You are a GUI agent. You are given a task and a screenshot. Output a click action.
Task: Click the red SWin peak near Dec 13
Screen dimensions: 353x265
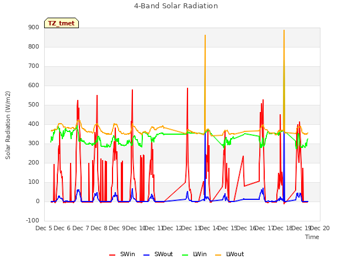[188, 88]
